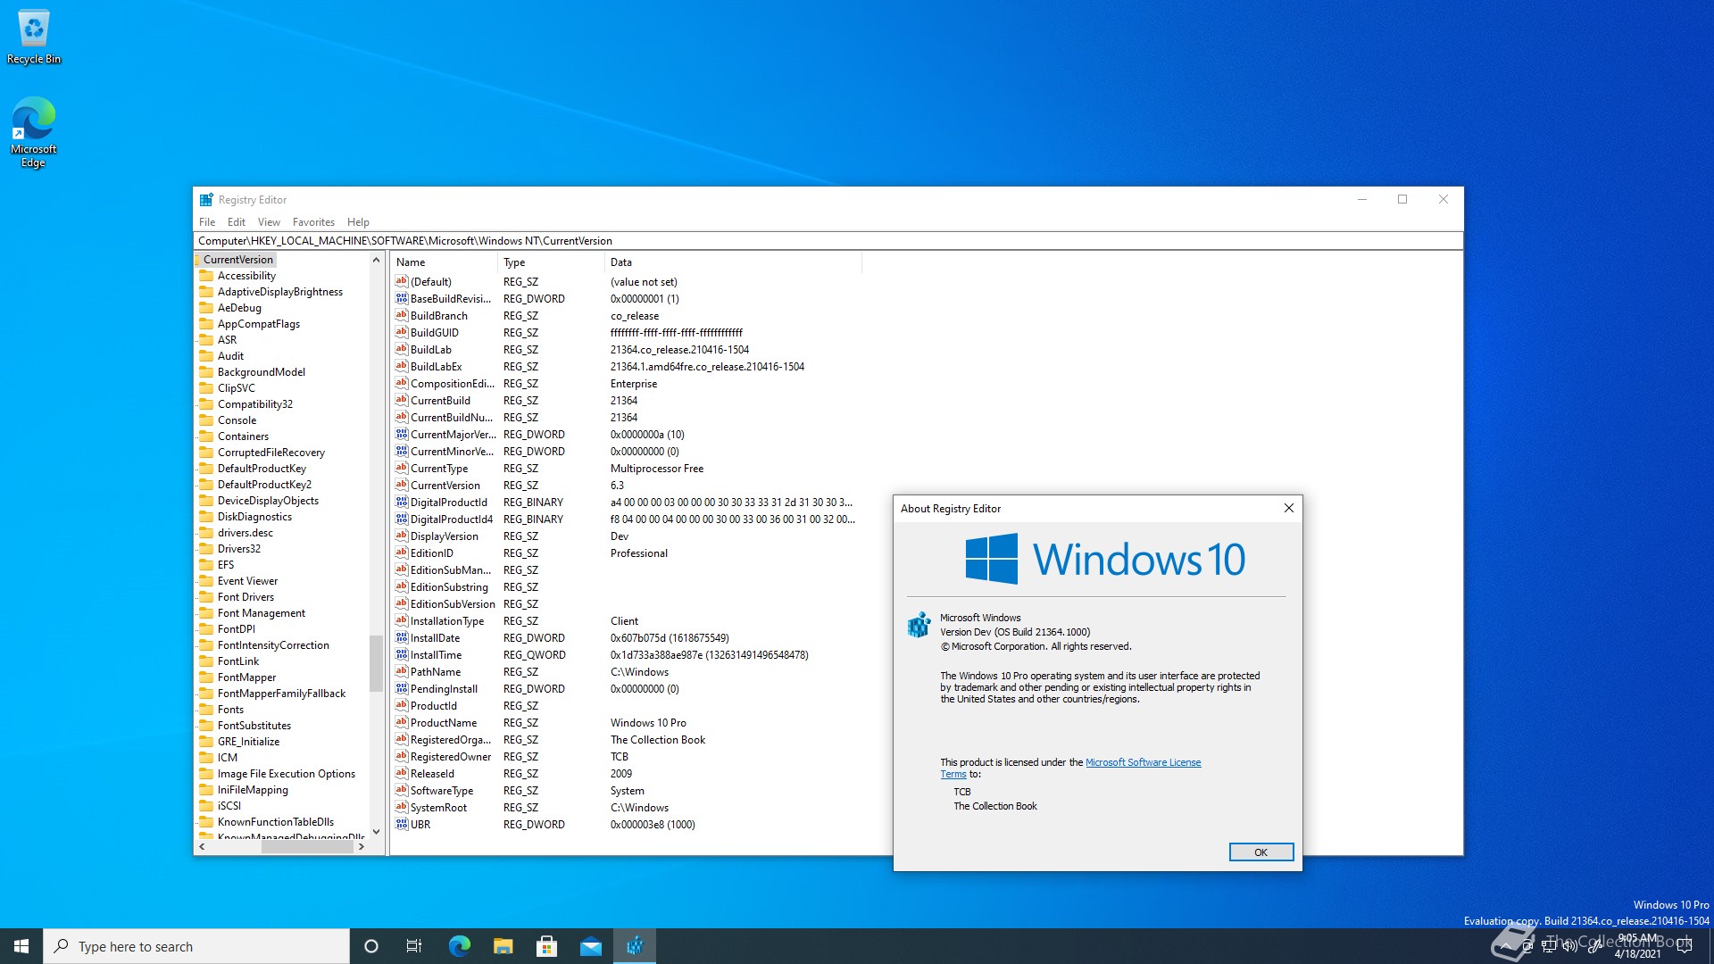Select the BackgroundModel tree key
Image resolution: width=1714 pixels, height=964 pixels.
tap(262, 372)
